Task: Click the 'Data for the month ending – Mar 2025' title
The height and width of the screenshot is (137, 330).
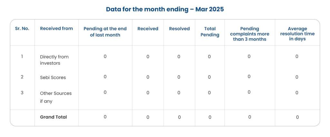Action: (x=165, y=9)
